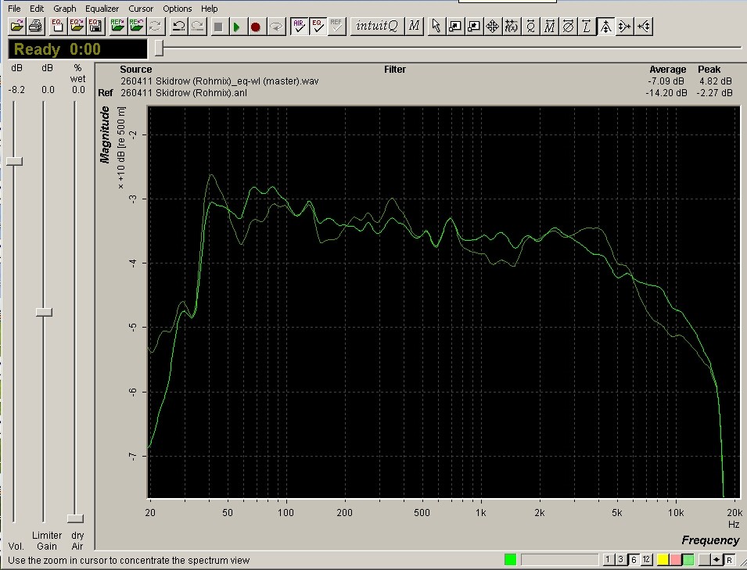This screenshot has height=570, width=747.
Task: Set resolution to 3 in status bar
Action: coord(621,560)
